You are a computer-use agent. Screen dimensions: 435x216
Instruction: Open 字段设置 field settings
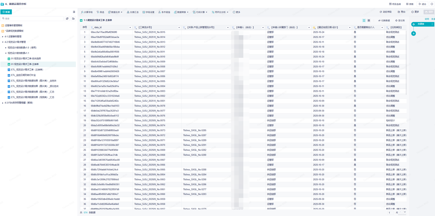pyautogui.click(x=149, y=12)
